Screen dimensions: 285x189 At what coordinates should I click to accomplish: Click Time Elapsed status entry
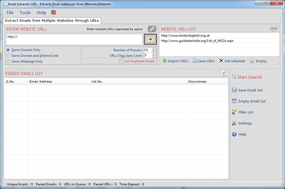point(132,184)
